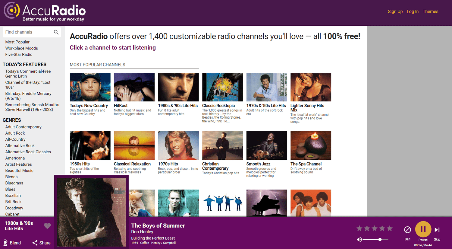This screenshot has width=452, height=249.
Task: Click the Don Henley album cover
Action: point(91,212)
